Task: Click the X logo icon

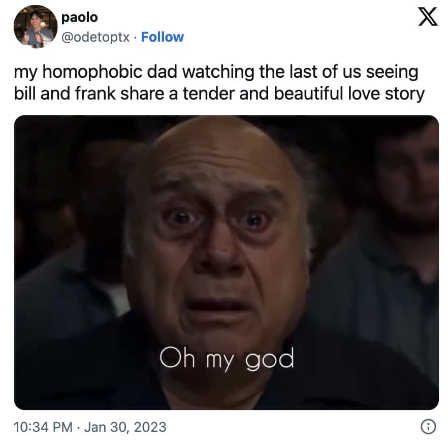Action: pyautogui.click(x=428, y=17)
